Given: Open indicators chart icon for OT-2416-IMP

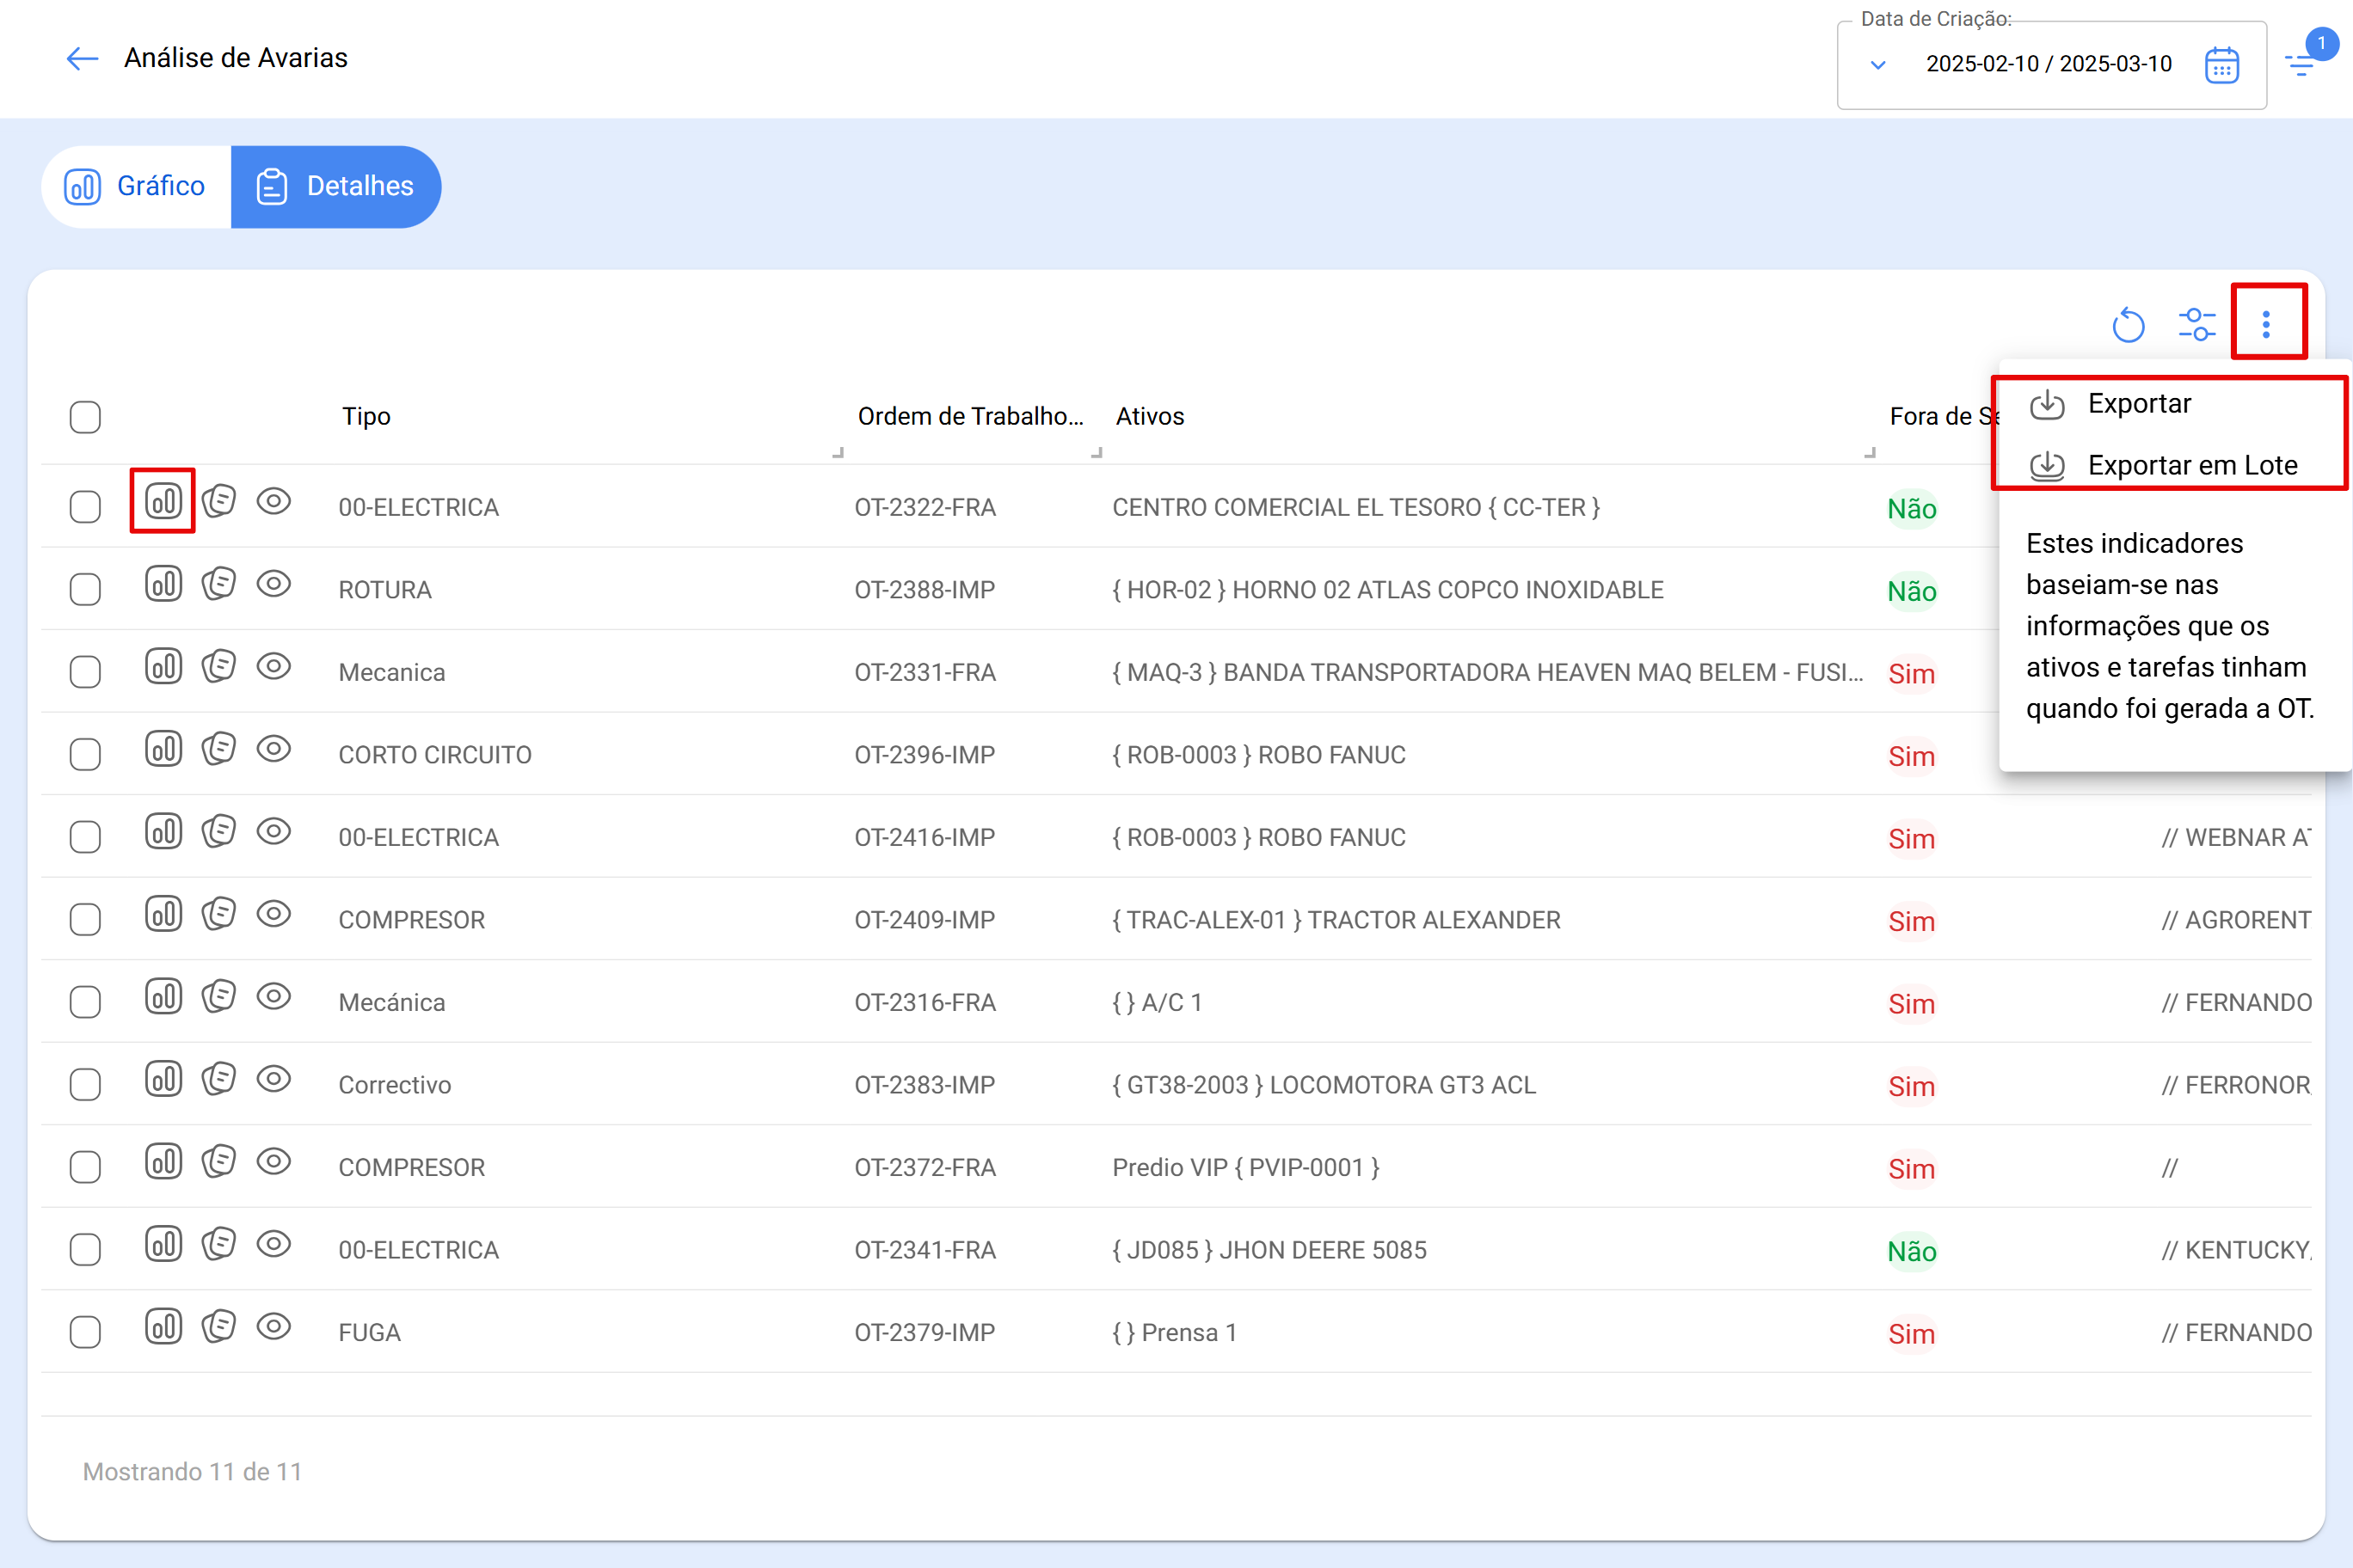Looking at the screenshot, I should tap(163, 830).
